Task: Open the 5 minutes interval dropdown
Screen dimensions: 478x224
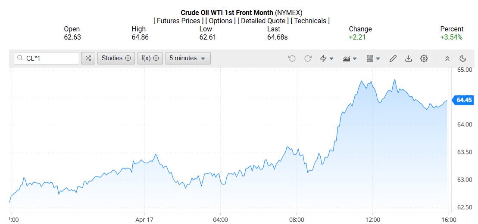Action: [188, 58]
